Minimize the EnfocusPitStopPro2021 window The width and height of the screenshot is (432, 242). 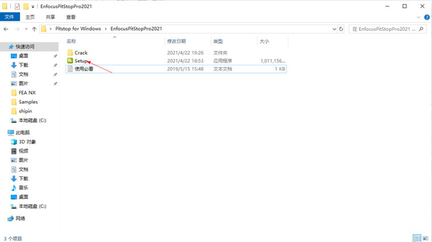point(387,6)
